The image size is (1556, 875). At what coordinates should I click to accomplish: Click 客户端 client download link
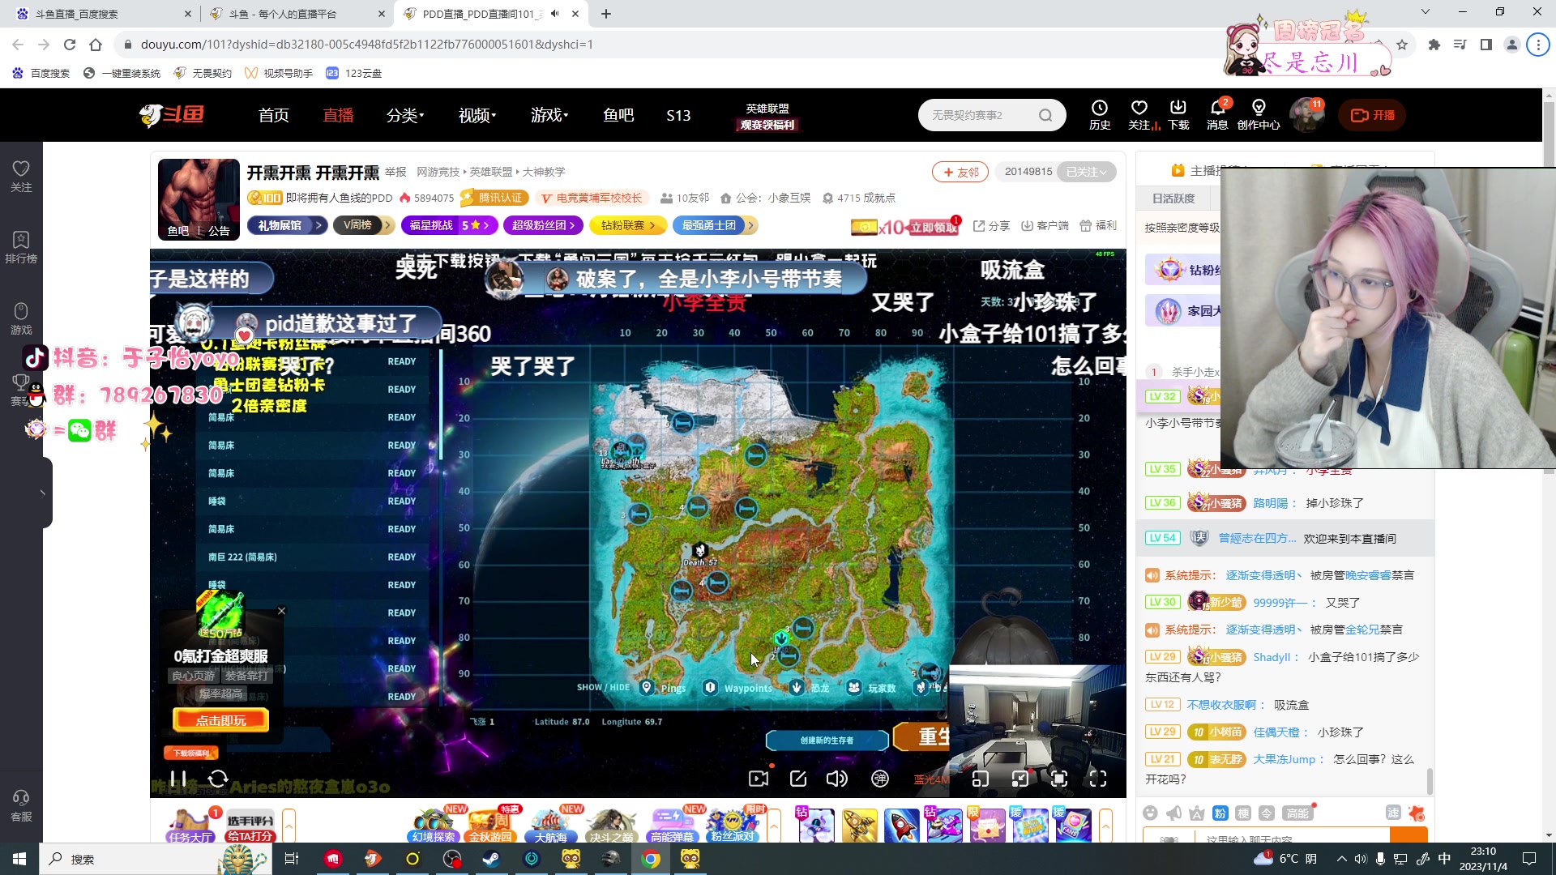point(1044,225)
